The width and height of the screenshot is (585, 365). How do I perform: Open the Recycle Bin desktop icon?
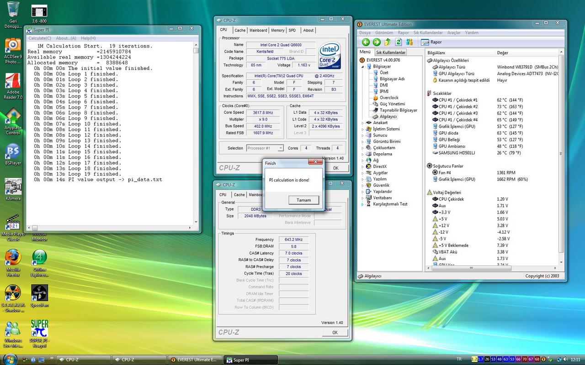click(13, 15)
